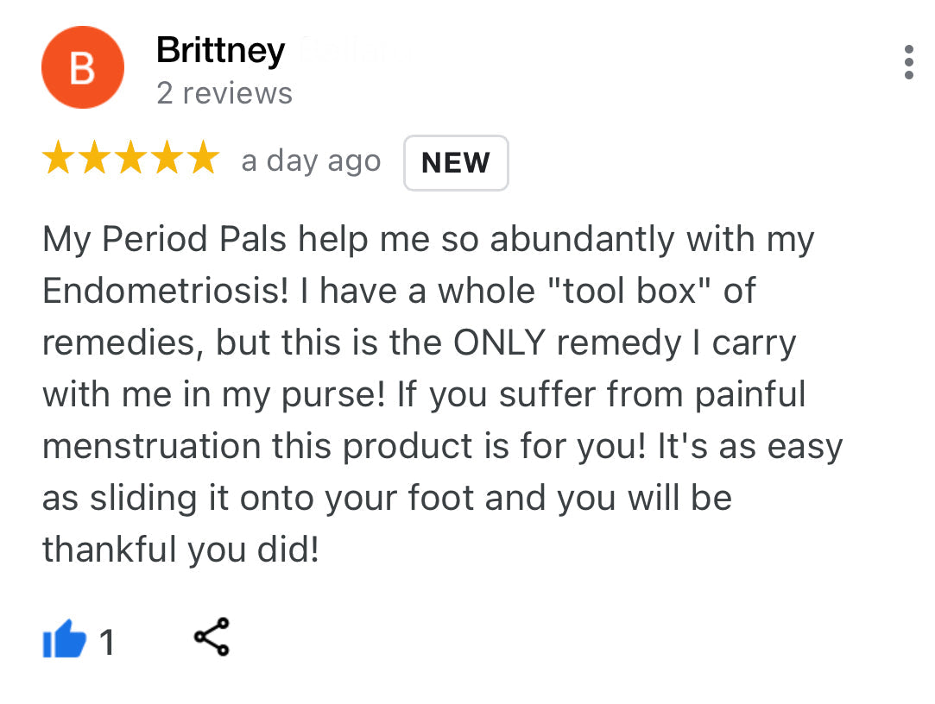Click the '2 reviews' link under Brittney
Viewport: 935px width, 704px height.
[225, 93]
